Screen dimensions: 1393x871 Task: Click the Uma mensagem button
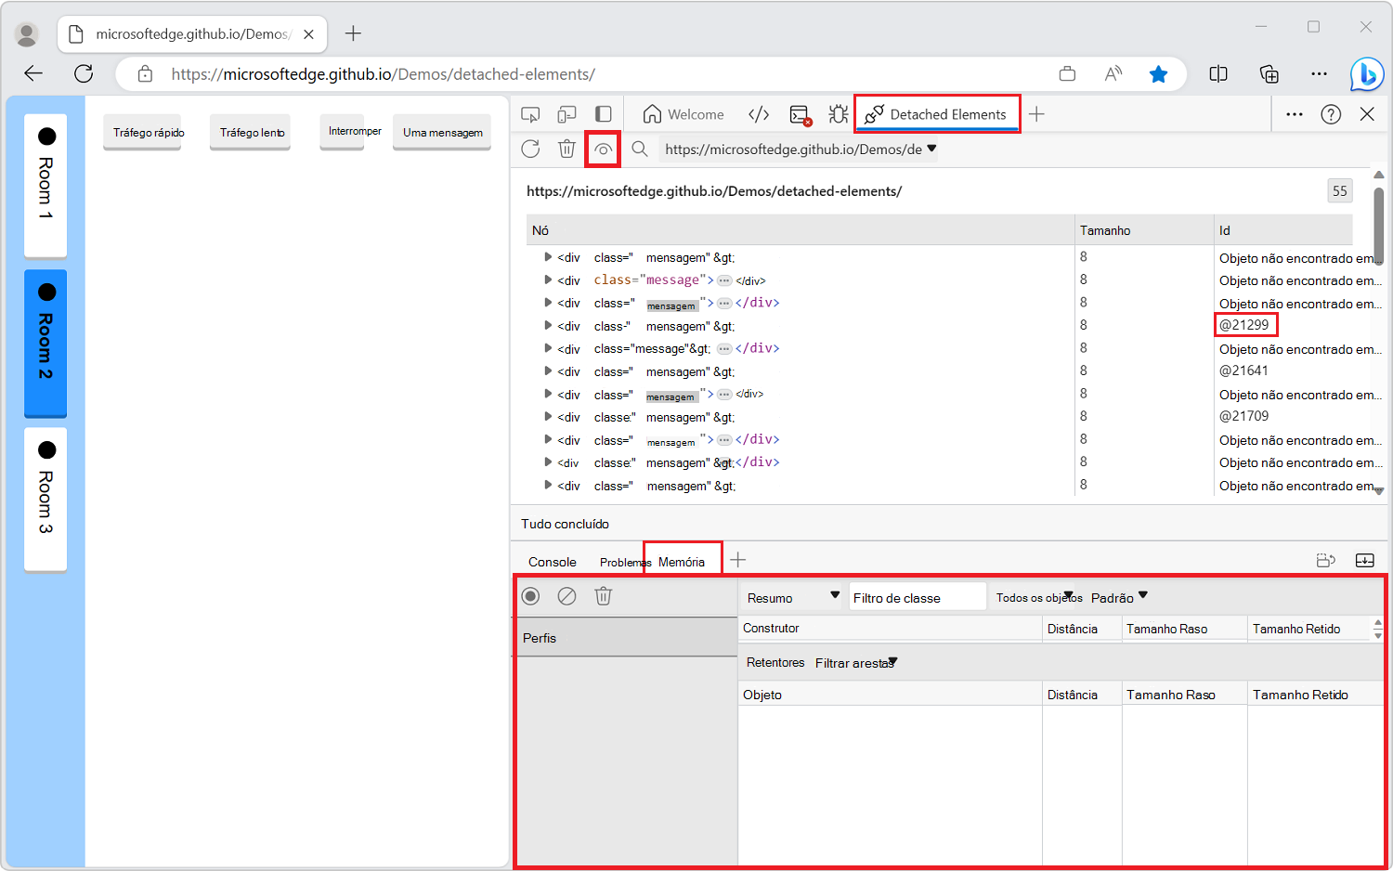442,132
